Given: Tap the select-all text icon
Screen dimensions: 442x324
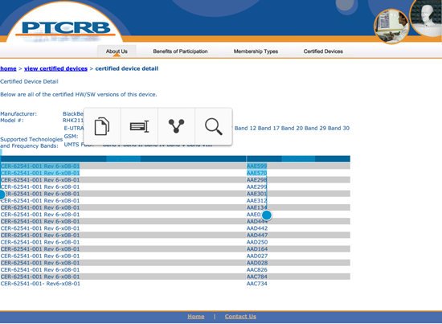Looking at the screenshot, I should pyautogui.click(x=139, y=126).
